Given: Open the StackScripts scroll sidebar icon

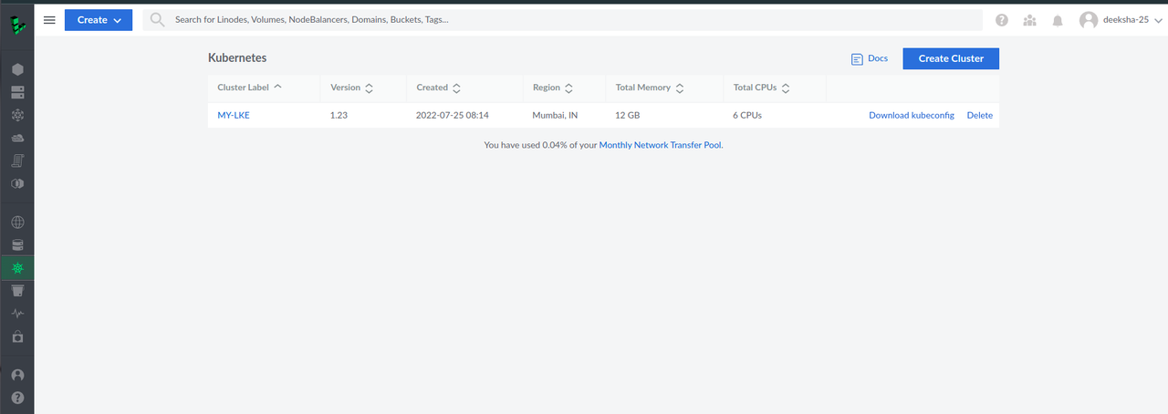Looking at the screenshot, I should point(17,160).
